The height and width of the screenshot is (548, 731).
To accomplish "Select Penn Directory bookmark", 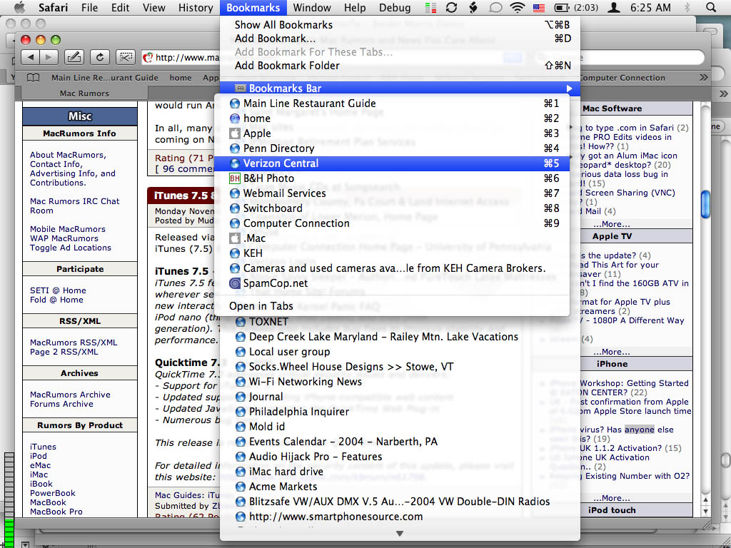I will pyautogui.click(x=392, y=148).
